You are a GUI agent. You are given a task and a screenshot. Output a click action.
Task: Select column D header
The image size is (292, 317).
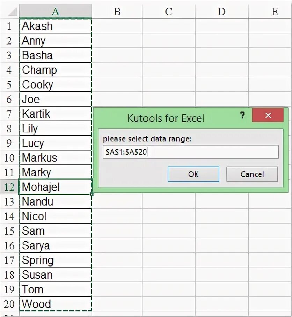coord(222,11)
